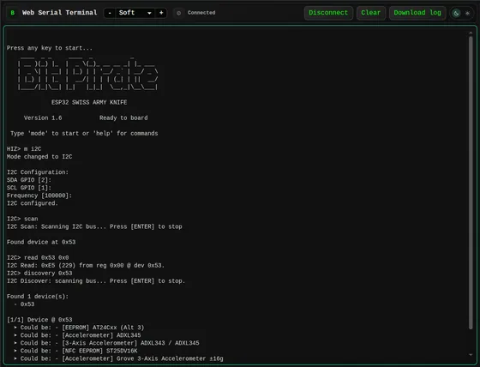
Task: Click 'Ready to board' text
Action: tap(123, 118)
